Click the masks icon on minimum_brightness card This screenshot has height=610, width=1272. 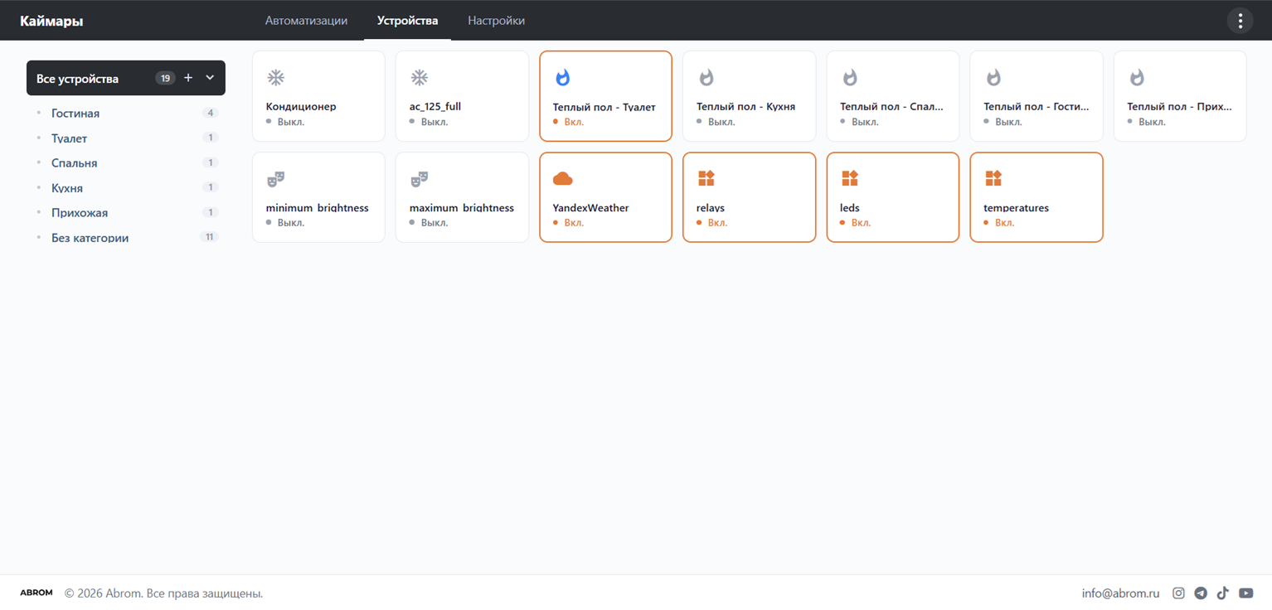pos(275,179)
